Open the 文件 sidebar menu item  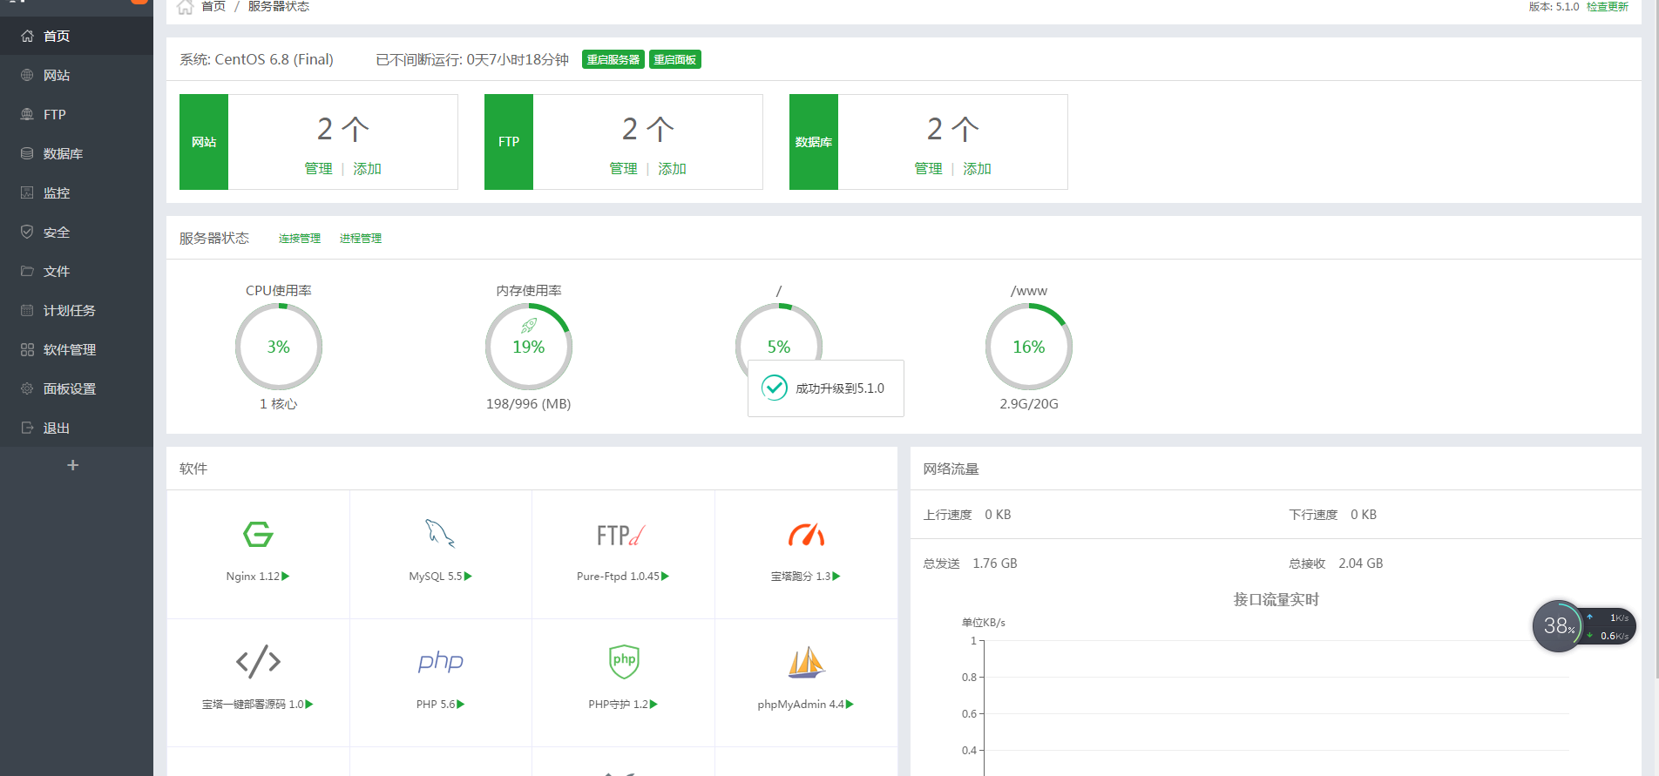pos(77,271)
